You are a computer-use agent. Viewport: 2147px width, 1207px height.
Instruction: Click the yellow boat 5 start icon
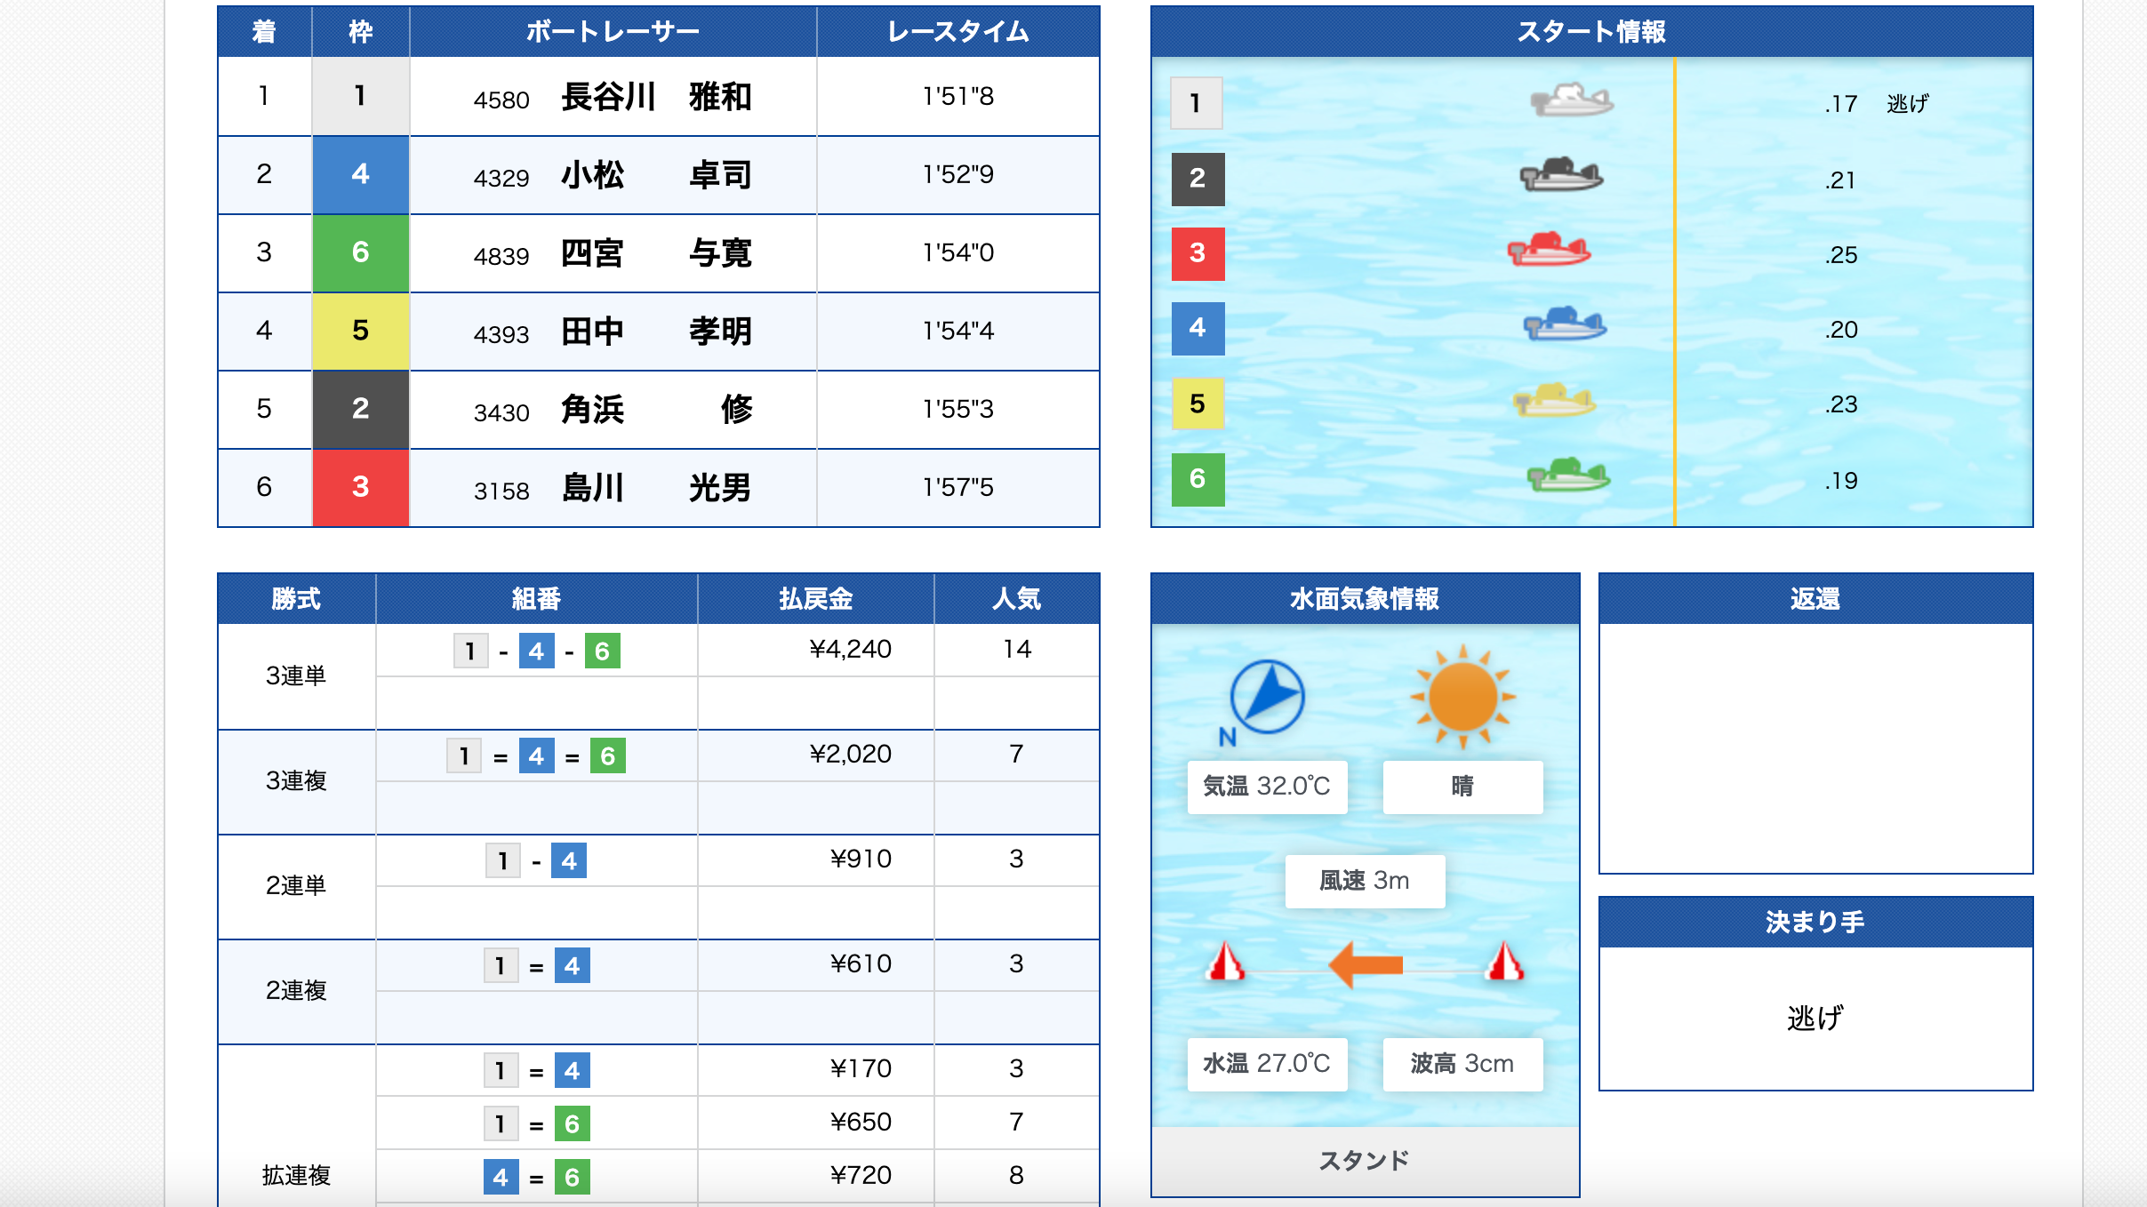click(x=1554, y=401)
